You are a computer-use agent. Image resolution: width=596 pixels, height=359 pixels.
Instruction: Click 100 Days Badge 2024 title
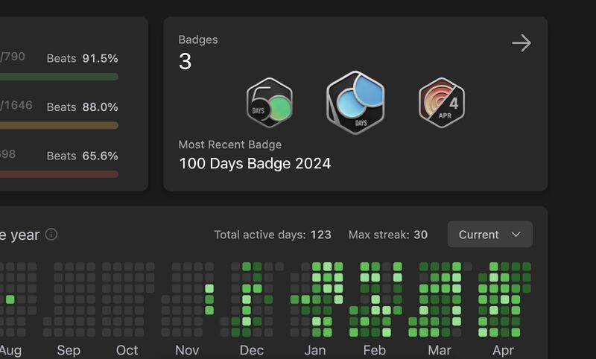click(x=255, y=164)
